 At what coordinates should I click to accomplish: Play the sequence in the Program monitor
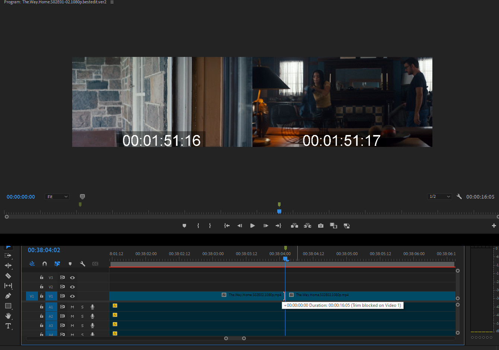click(x=253, y=226)
